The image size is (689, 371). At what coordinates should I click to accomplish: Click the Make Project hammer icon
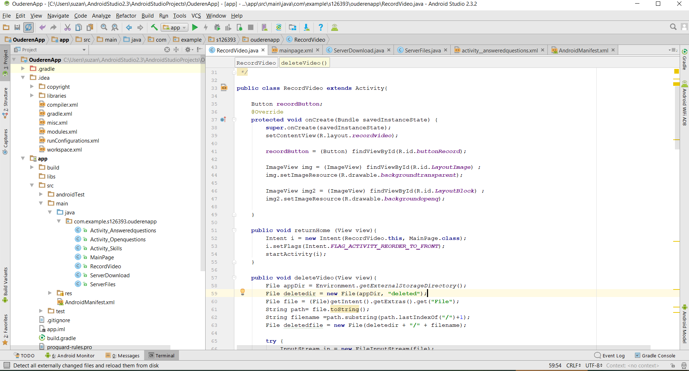(154, 27)
